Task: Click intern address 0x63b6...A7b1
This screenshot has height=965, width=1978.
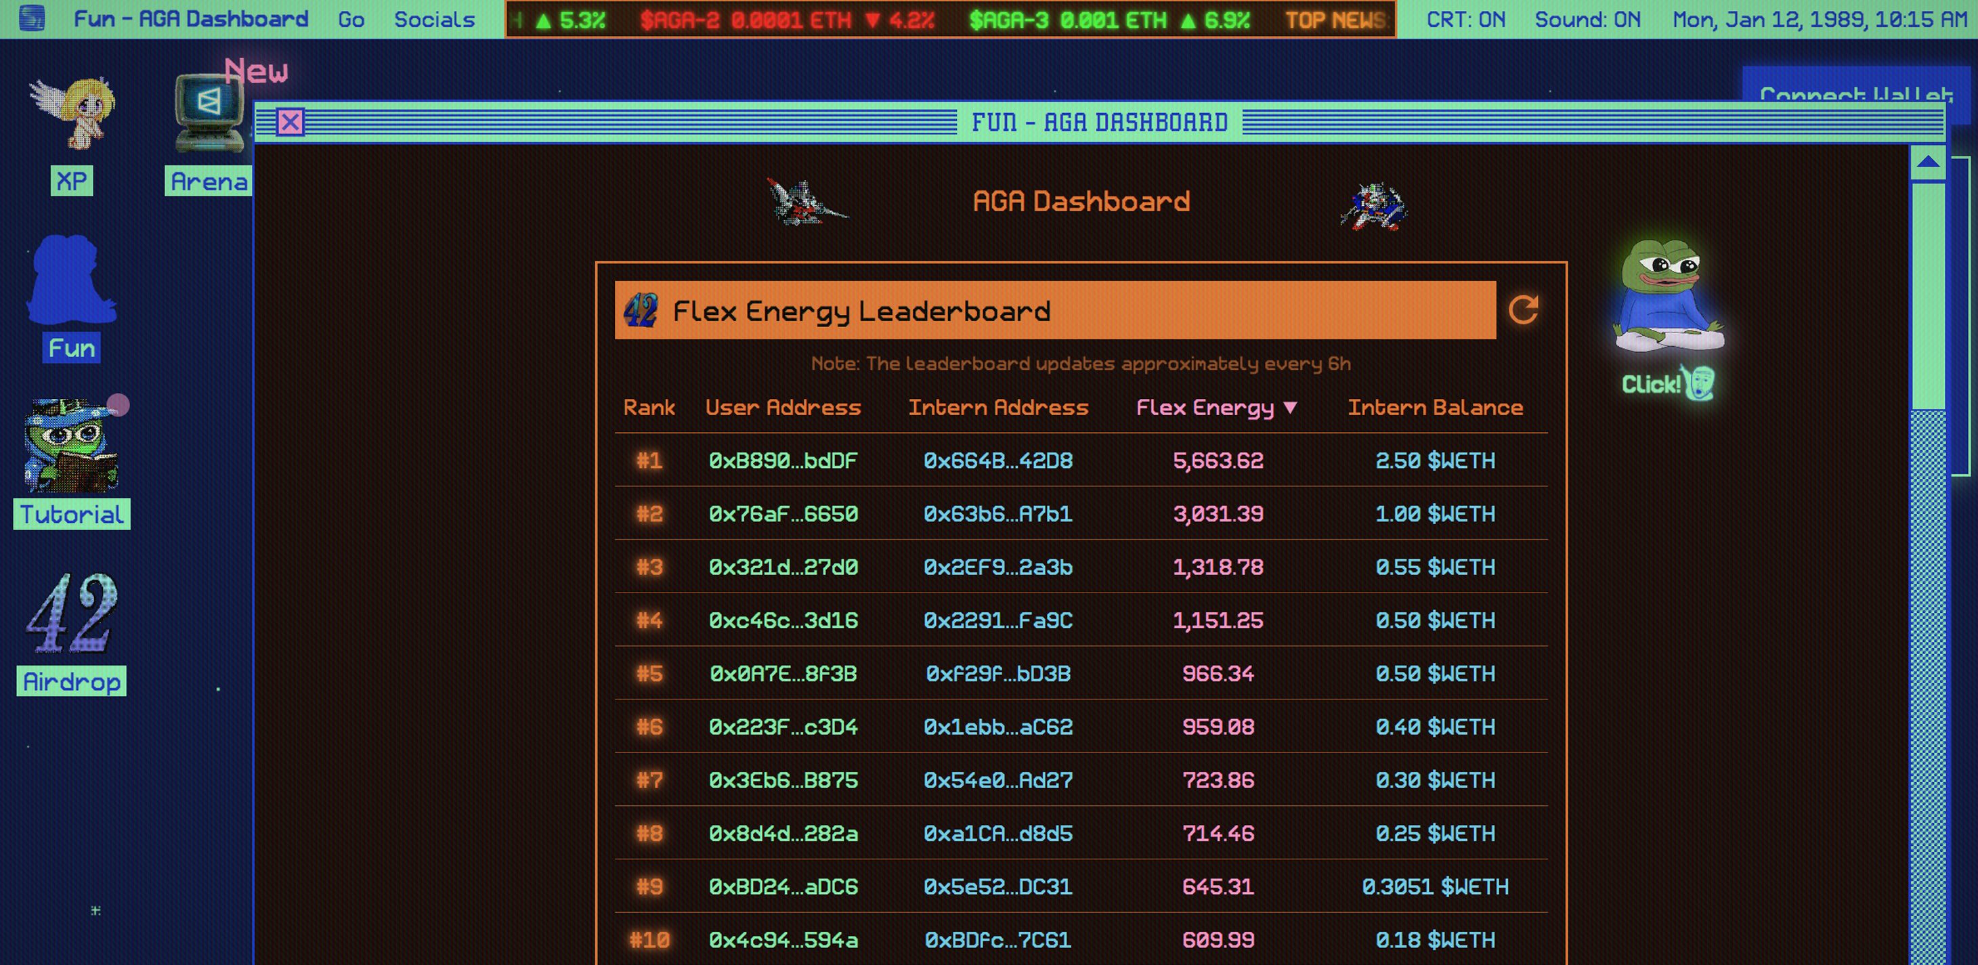Action: pos(997,513)
